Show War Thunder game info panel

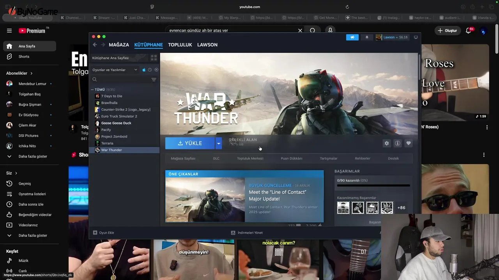coord(397,143)
